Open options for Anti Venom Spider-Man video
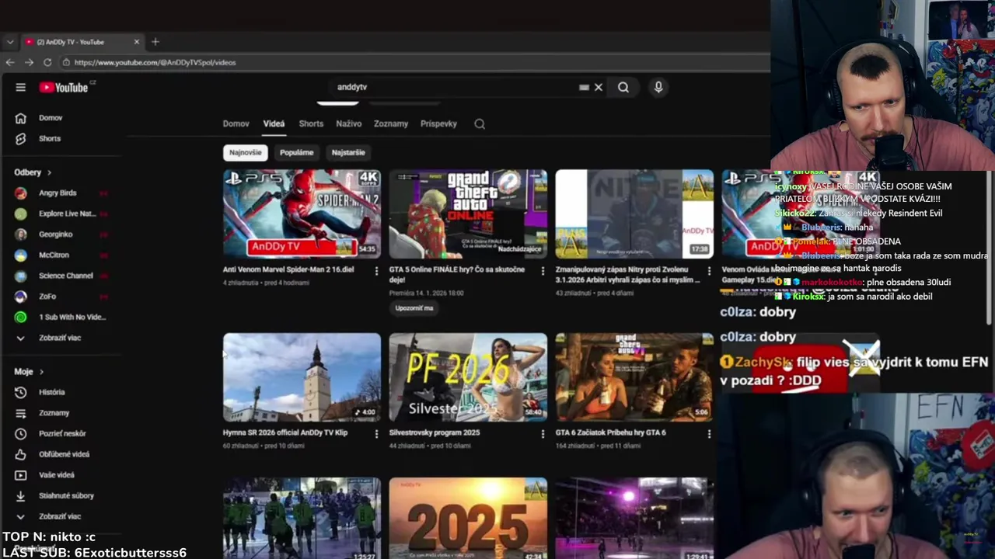 click(376, 271)
